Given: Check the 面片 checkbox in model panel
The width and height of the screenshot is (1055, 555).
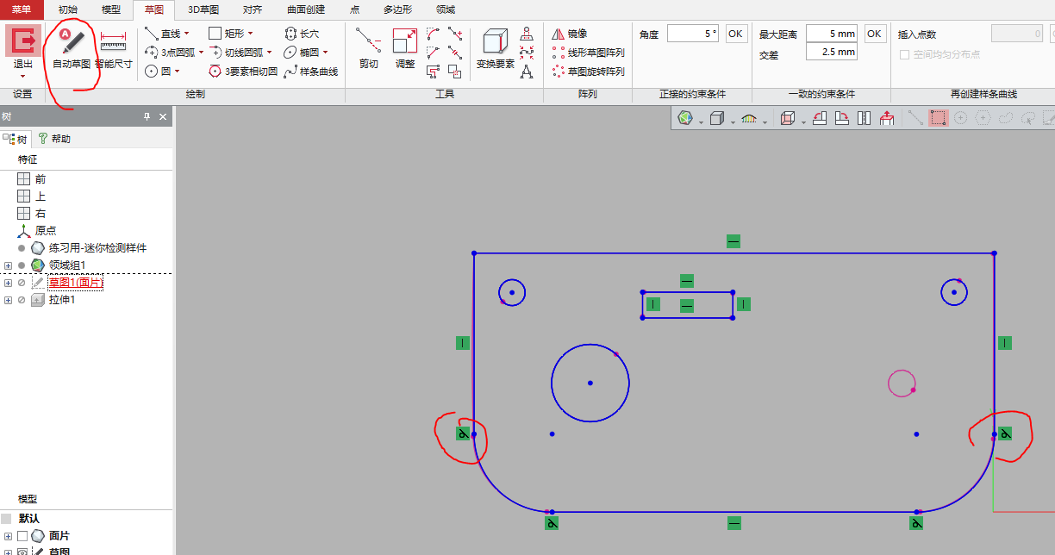Looking at the screenshot, I should 22,536.
